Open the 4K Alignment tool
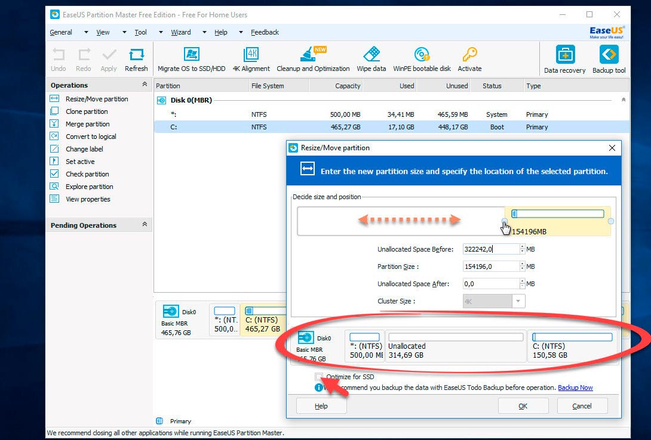This screenshot has width=651, height=440. click(251, 59)
